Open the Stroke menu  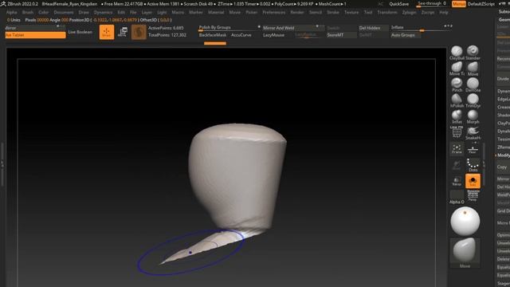point(333,13)
